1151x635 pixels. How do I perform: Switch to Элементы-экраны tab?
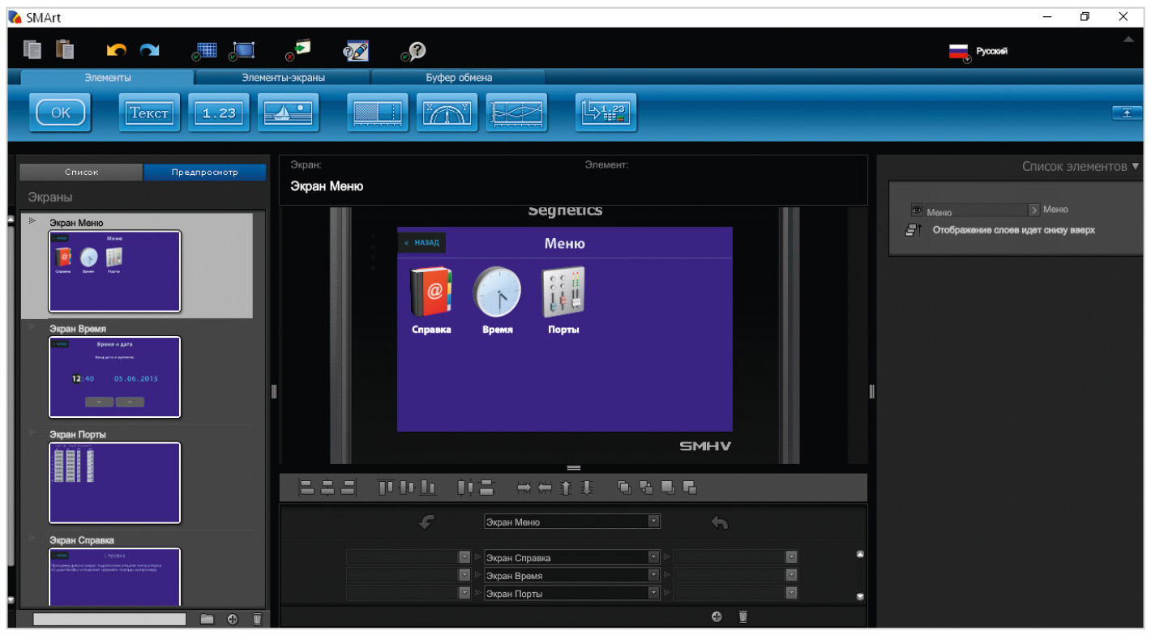click(x=282, y=78)
